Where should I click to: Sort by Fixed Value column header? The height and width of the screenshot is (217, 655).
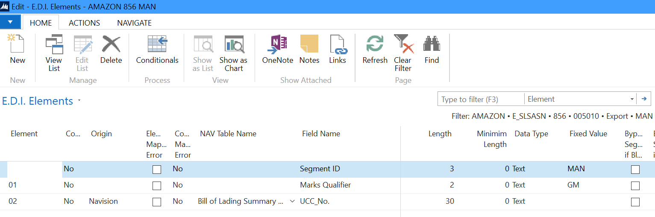(588, 134)
